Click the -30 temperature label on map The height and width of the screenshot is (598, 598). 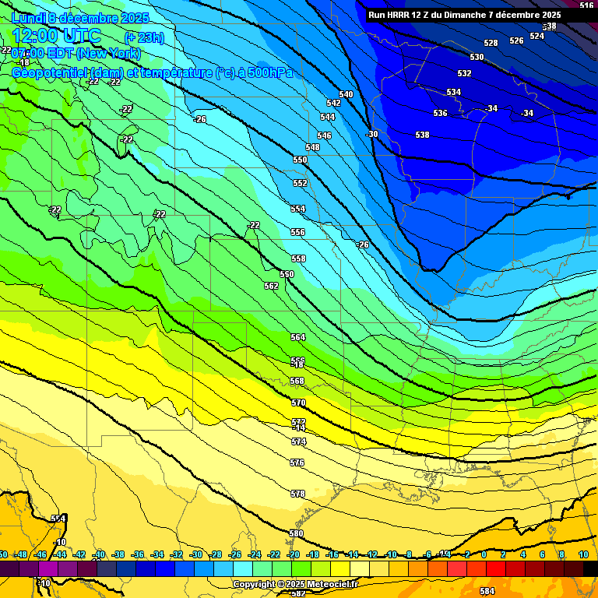pos(372,134)
